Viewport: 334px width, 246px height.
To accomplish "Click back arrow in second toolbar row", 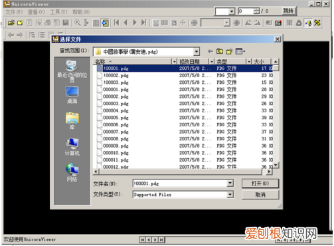I will [x=11, y=35].
